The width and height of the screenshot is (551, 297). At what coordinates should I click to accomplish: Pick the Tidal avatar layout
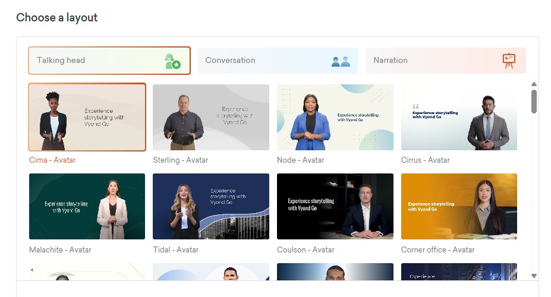click(x=210, y=206)
